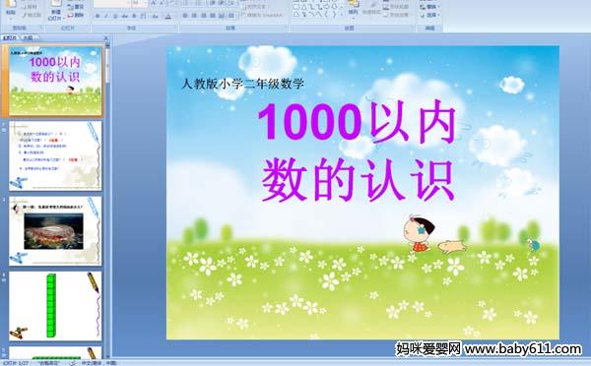Toggle Underline formatting
Image resolution: width=591 pixels, height=366 pixels.
[x=115, y=16]
